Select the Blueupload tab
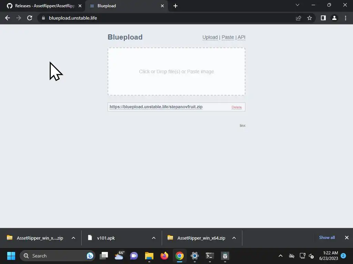This screenshot has height=264, width=353. pyautogui.click(x=127, y=6)
